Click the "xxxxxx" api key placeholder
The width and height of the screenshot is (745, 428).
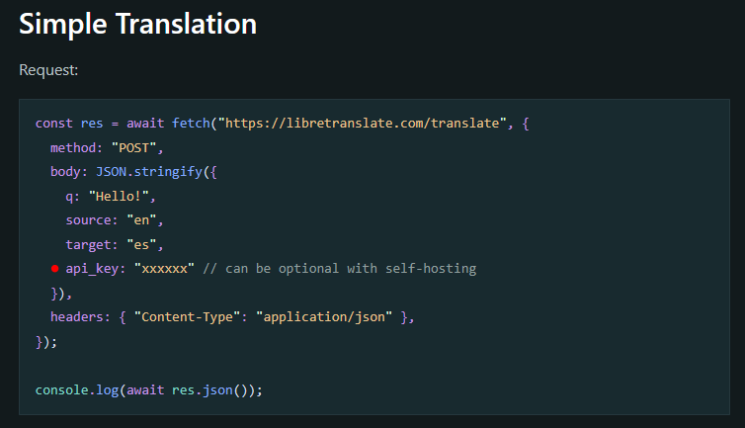(x=163, y=269)
